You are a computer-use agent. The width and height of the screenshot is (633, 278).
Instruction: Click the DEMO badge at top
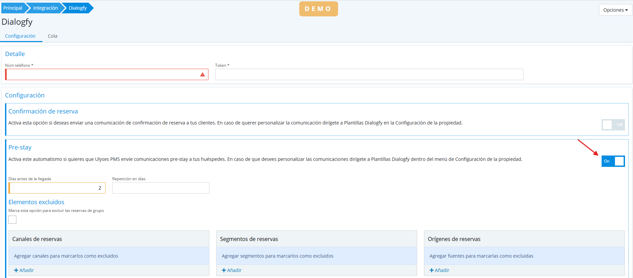(318, 9)
